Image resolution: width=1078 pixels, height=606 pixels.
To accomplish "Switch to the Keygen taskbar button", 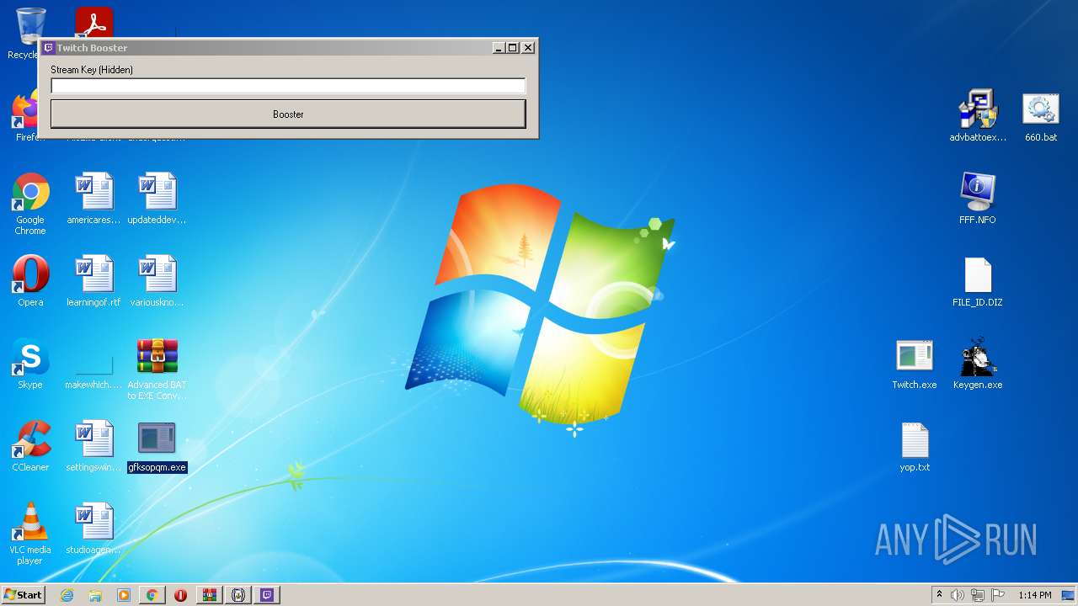I will point(238,595).
